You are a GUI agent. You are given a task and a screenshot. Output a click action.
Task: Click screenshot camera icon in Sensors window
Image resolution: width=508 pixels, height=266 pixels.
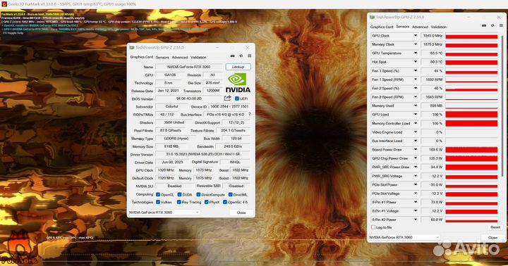click(x=484, y=25)
